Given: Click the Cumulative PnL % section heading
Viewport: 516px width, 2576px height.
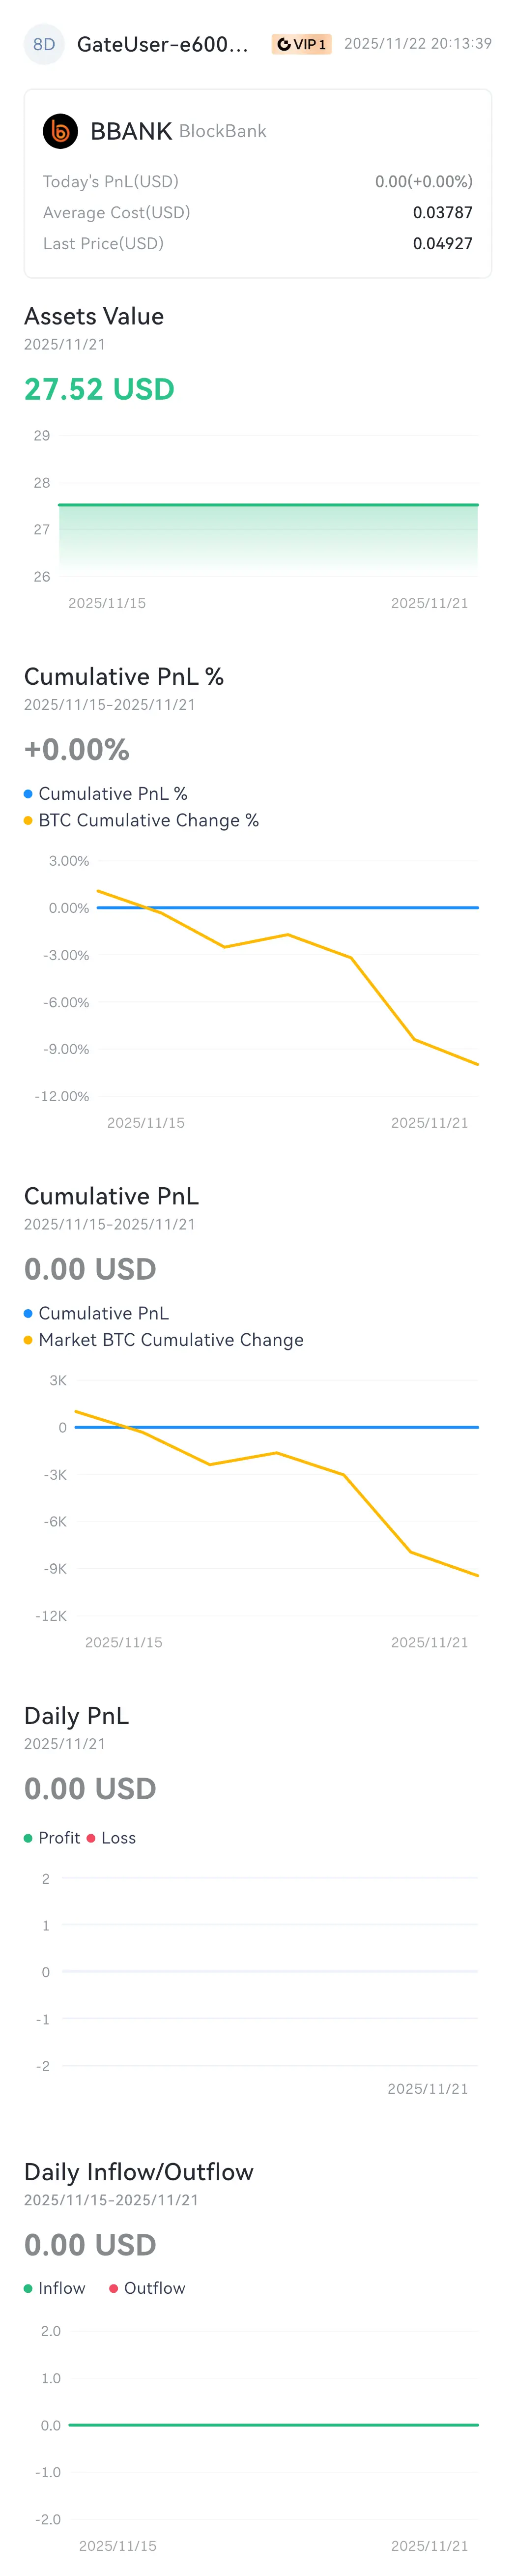Looking at the screenshot, I should pyautogui.click(x=124, y=676).
